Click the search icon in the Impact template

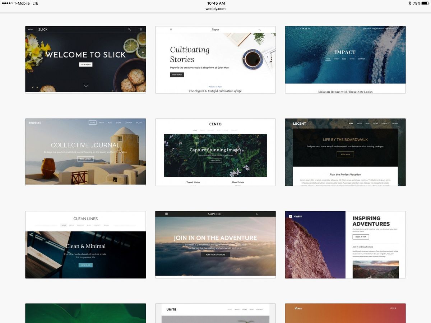297,28
